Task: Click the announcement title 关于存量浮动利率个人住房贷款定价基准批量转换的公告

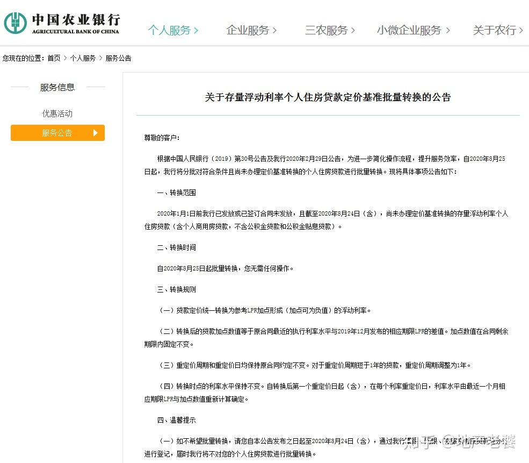Action: 328,97
